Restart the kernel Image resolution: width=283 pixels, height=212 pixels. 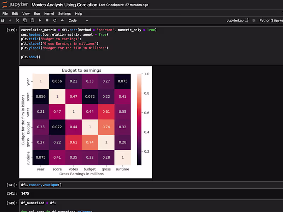(x=55, y=20)
